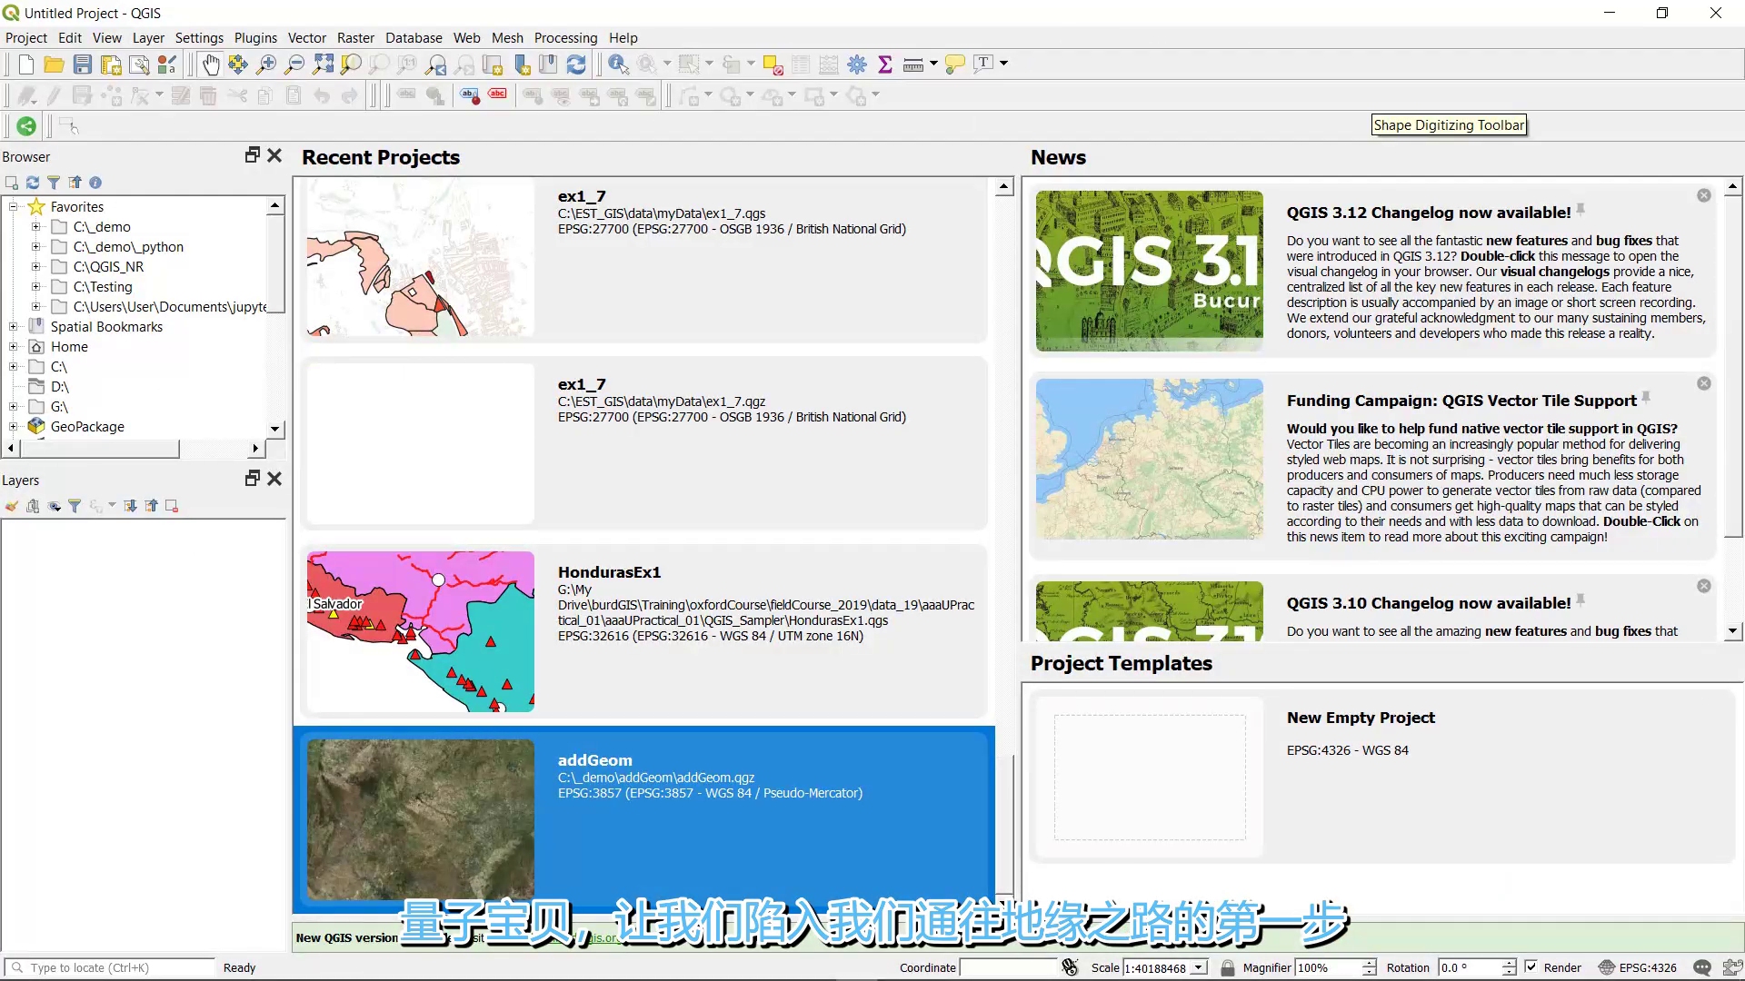Select the Pan Map tool

point(210,64)
